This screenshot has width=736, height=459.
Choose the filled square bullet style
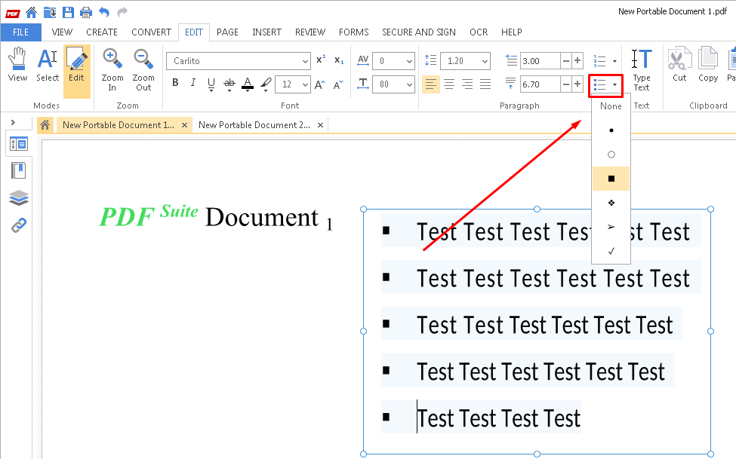(x=611, y=179)
